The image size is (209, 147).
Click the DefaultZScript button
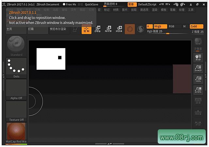click(147, 4)
